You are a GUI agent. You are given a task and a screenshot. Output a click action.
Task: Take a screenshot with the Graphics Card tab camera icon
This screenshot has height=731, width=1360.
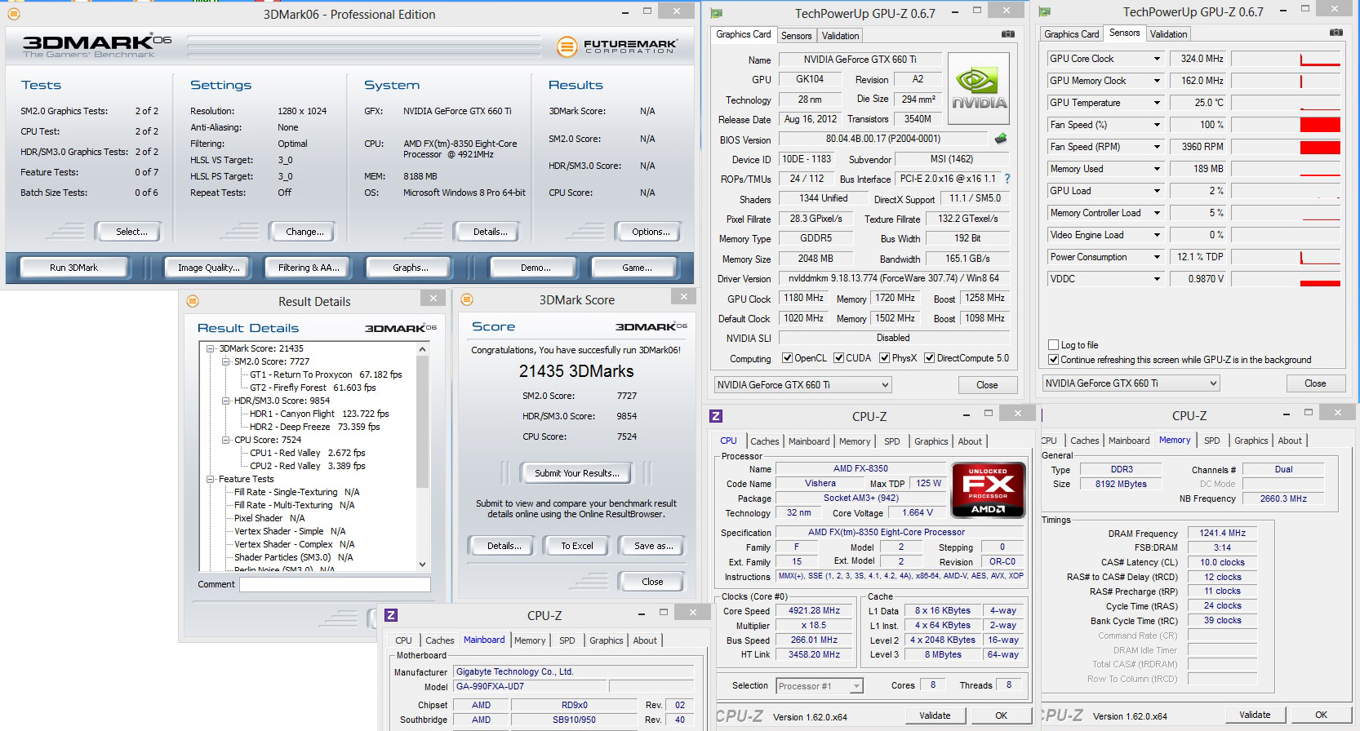(1008, 34)
